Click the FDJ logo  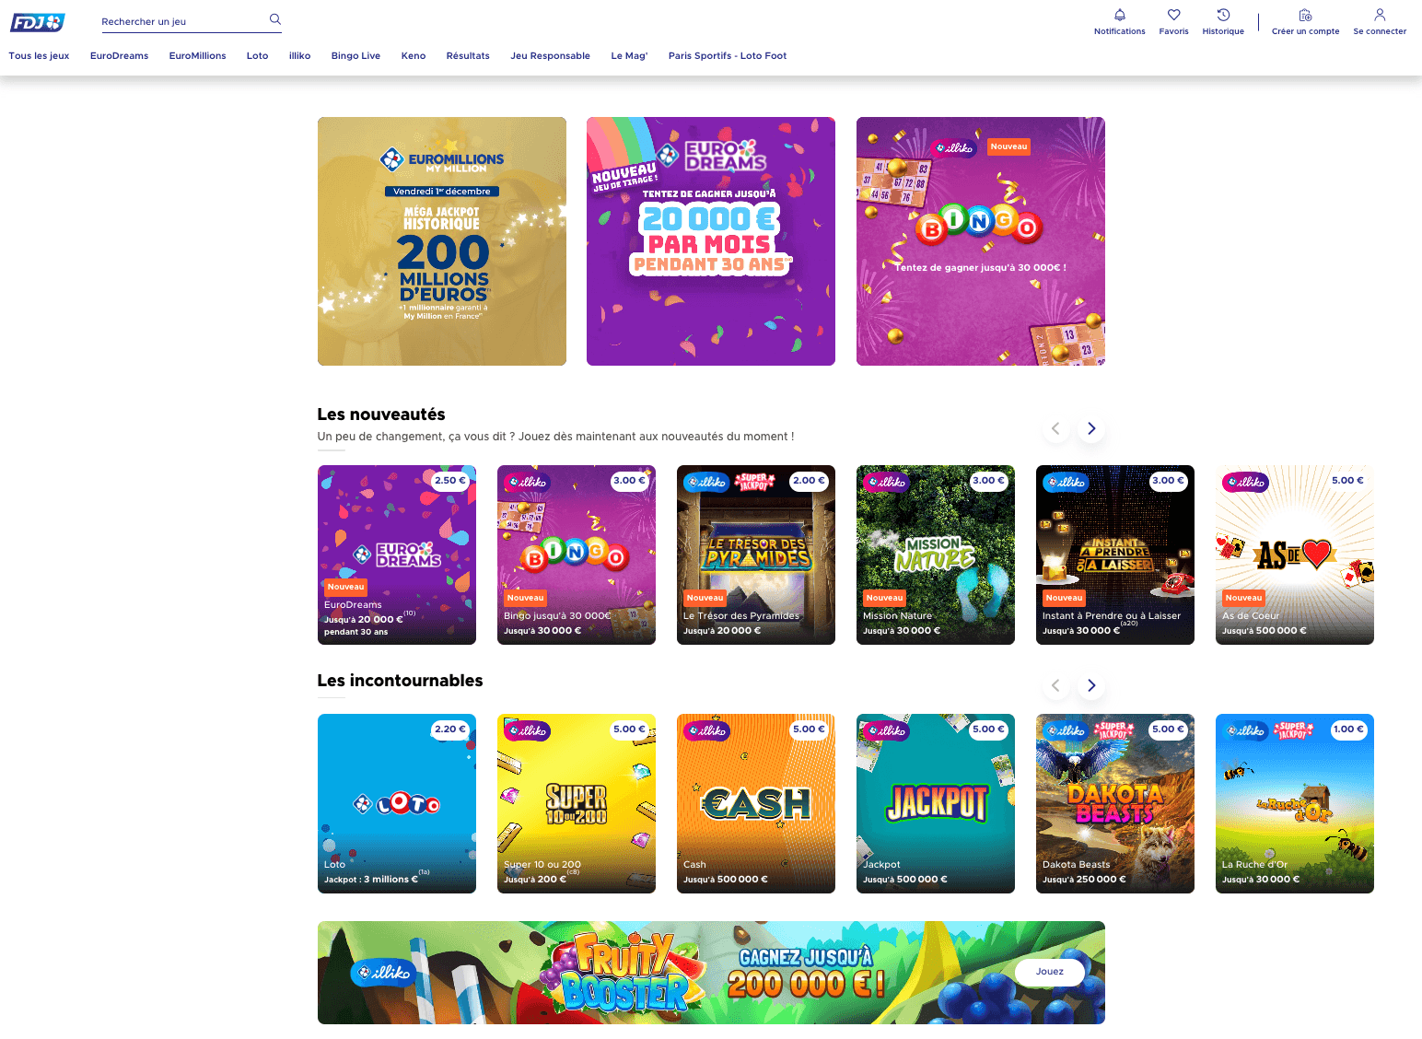pyautogui.click(x=38, y=22)
